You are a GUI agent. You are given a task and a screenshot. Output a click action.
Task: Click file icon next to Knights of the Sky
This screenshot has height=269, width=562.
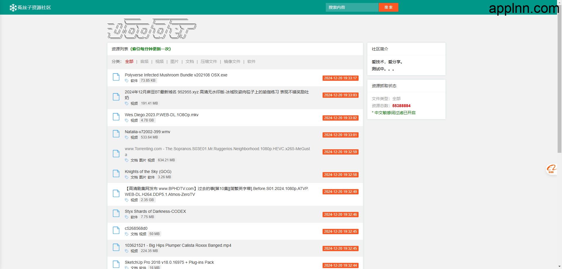(x=116, y=174)
